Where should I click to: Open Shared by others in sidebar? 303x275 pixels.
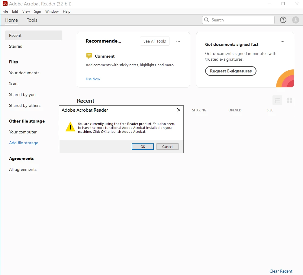[x=25, y=105]
